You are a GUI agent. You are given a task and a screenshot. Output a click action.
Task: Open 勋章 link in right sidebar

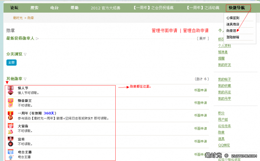coord(221,132)
